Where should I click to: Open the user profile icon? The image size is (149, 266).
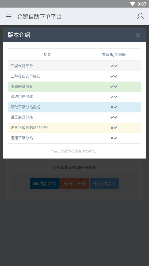pos(140,17)
